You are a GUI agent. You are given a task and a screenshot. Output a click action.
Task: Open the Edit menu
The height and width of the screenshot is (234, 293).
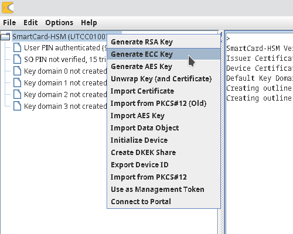tap(30, 23)
